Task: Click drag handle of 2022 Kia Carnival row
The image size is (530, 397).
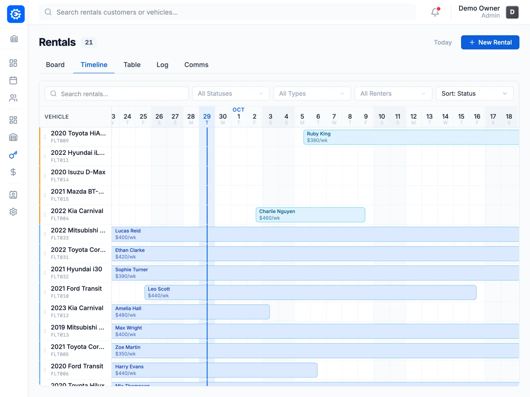Action: point(45,214)
